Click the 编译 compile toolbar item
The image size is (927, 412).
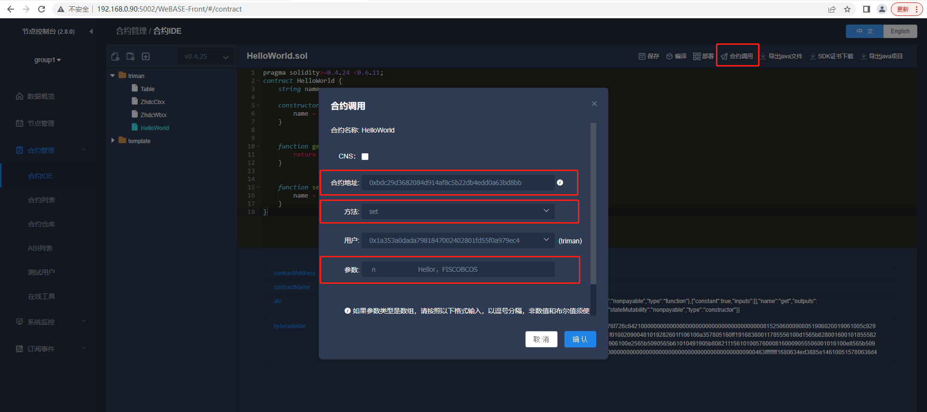676,56
